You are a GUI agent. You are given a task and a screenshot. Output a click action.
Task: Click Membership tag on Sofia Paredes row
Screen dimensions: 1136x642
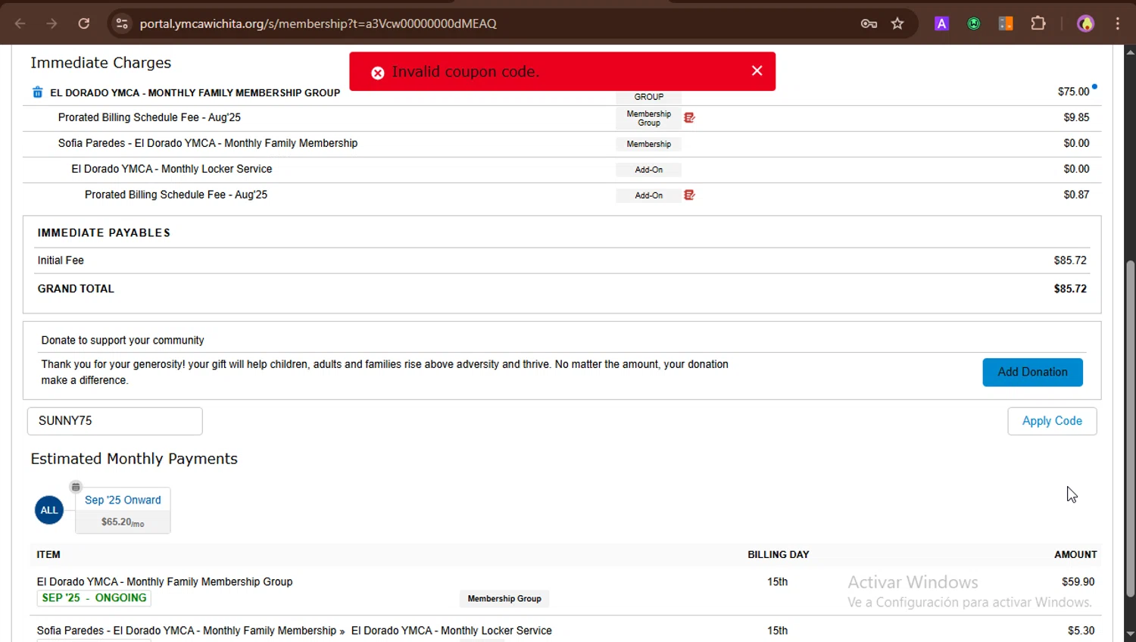pyautogui.click(x=648, y=144)
